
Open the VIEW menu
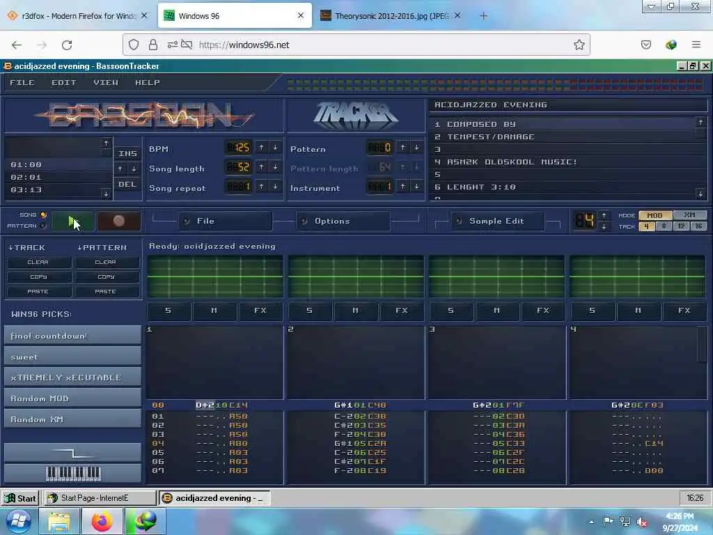point(106,83)
